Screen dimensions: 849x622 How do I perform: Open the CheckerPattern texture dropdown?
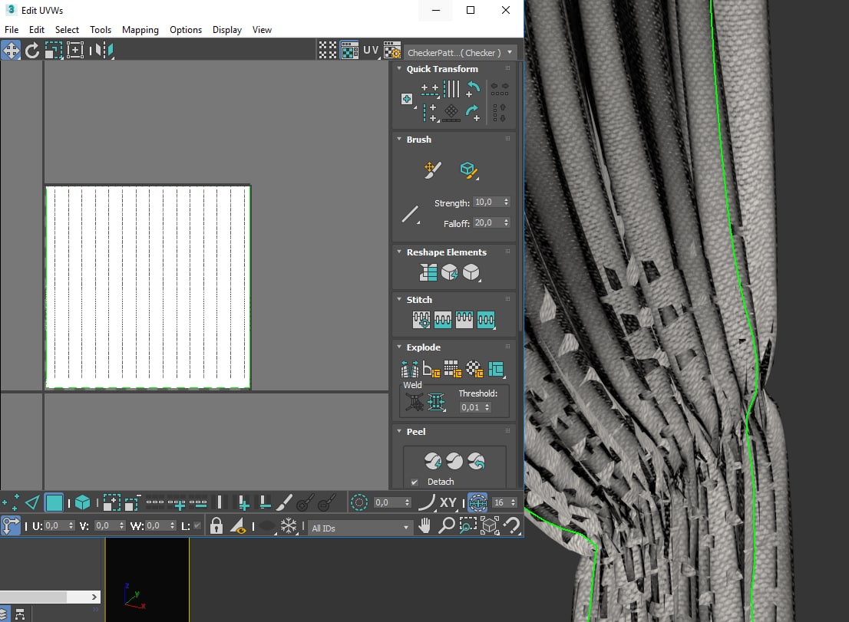pyautogui.click(x=461, y=52)
